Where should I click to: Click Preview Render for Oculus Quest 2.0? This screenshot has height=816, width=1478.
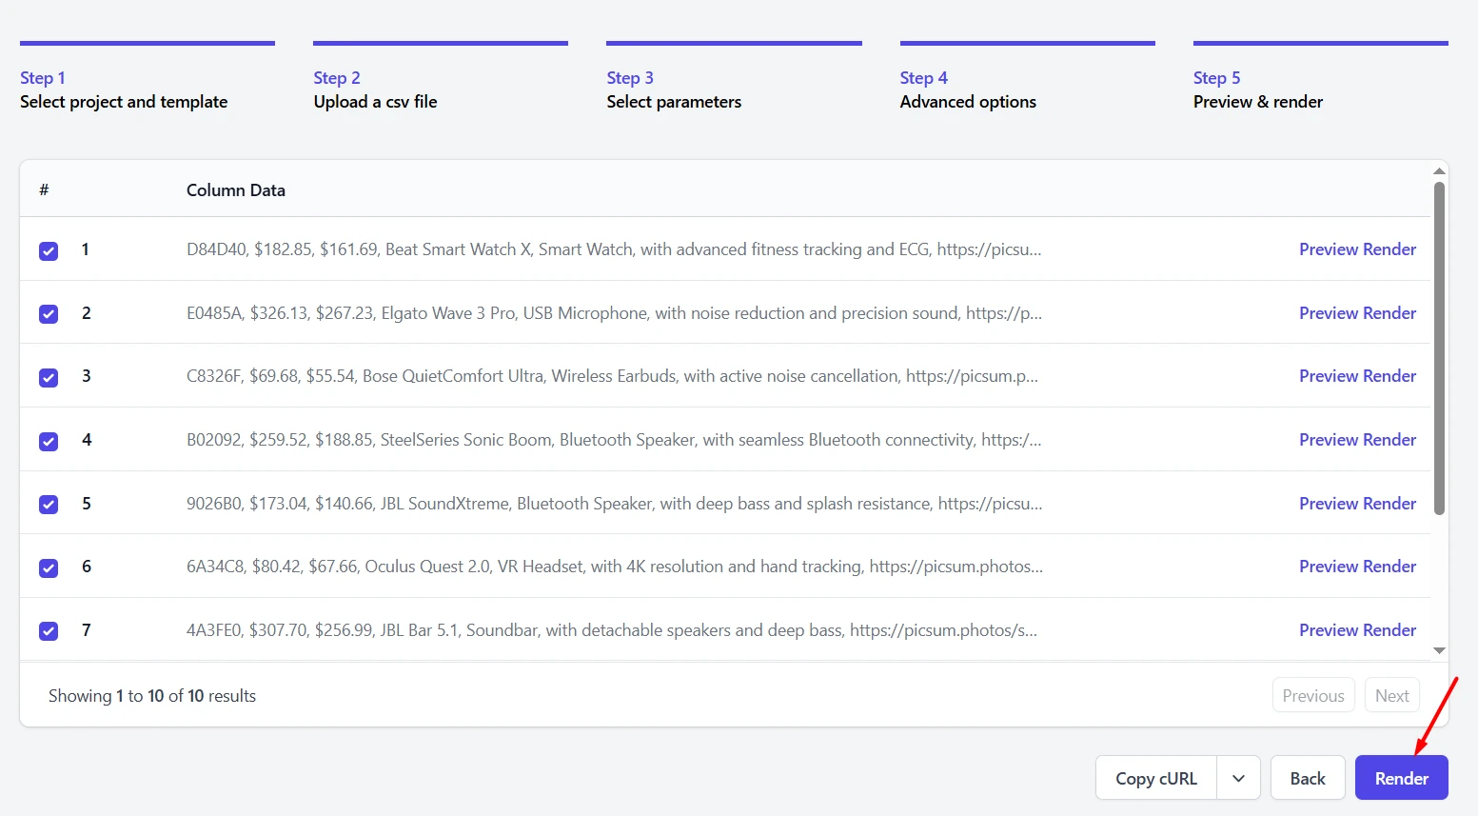[x=1357, y=567]
